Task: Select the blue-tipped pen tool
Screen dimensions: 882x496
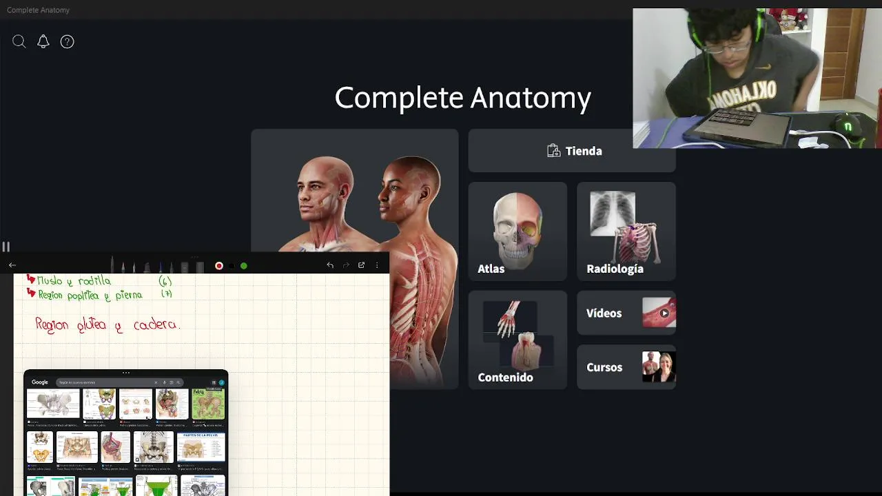Action: 161,266
